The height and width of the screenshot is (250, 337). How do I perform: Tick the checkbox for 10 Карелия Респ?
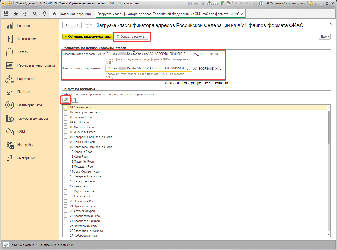66,152
